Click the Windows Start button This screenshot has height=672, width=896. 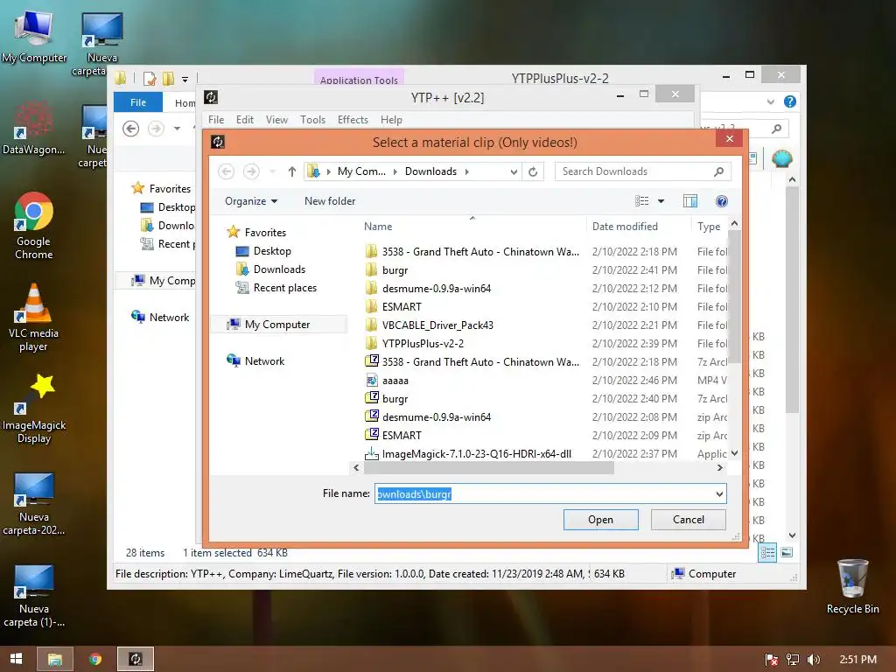(16, 659)
